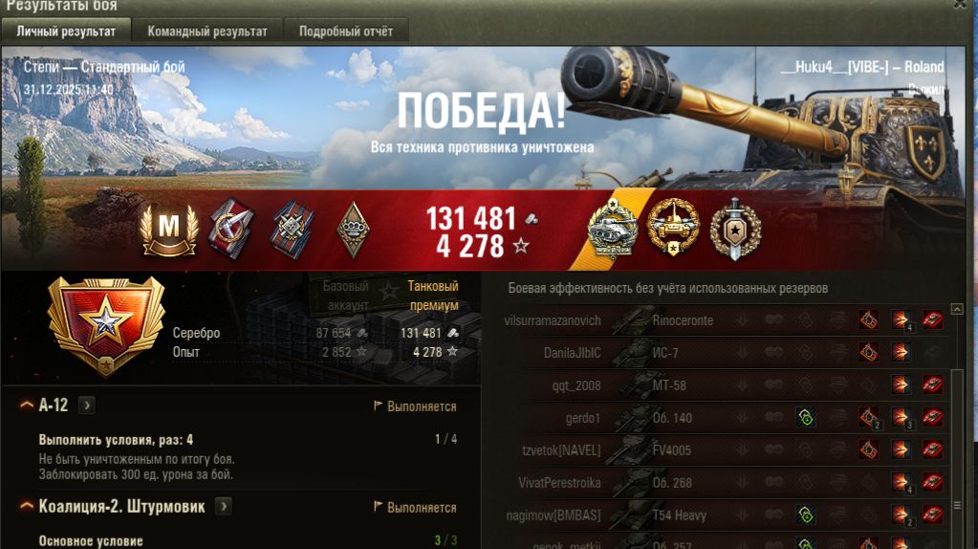Open the Подробный отчёт tab

(345, 32)
